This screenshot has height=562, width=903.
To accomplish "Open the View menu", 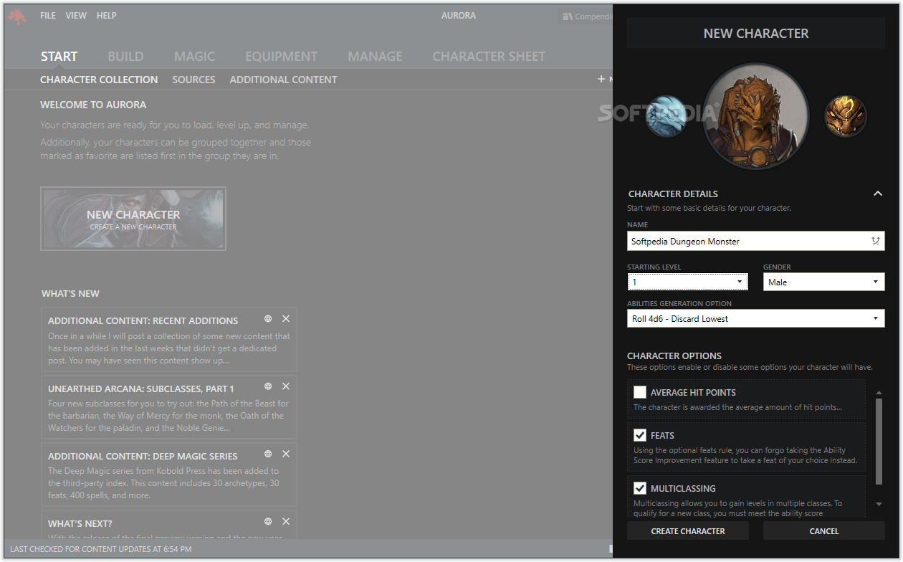I will (x=76, y=16).
